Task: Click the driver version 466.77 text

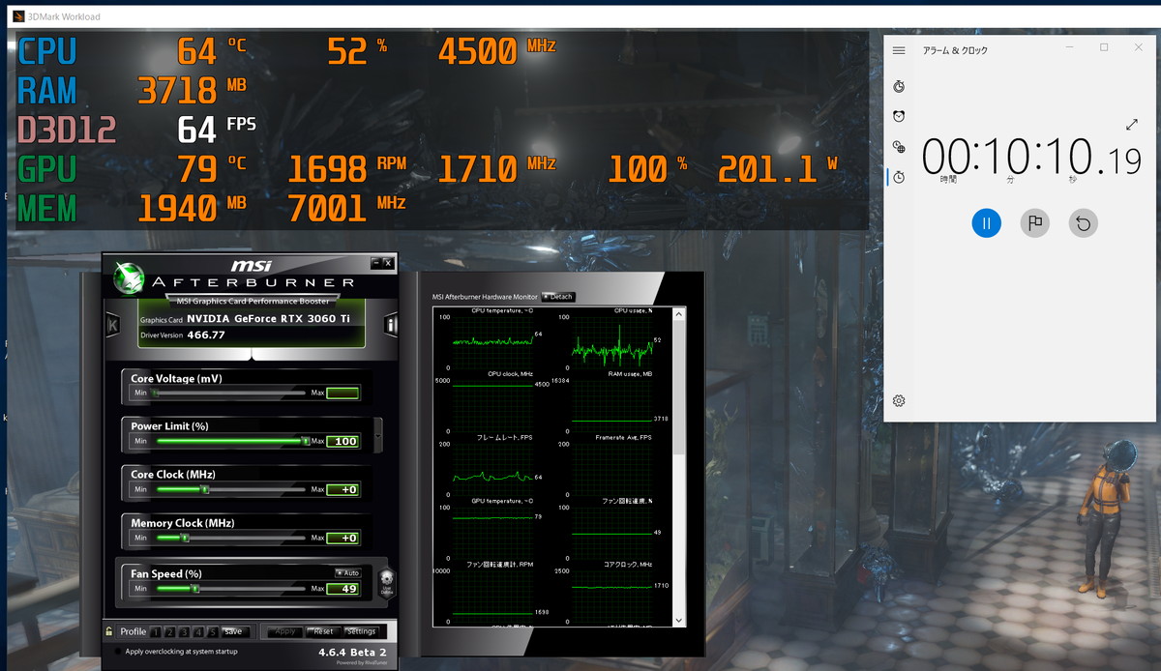Action: click(205, 335)
